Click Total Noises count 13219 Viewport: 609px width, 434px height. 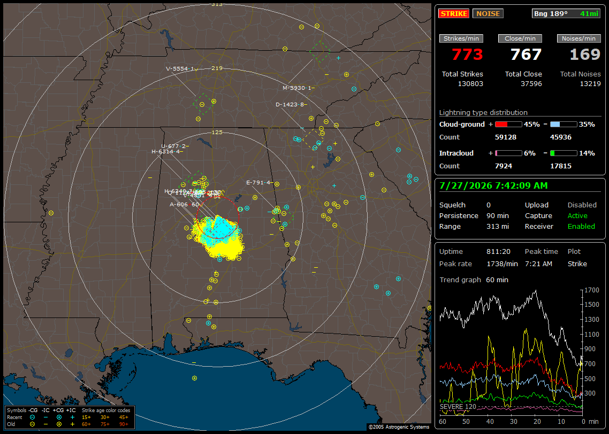click(590, 84)
